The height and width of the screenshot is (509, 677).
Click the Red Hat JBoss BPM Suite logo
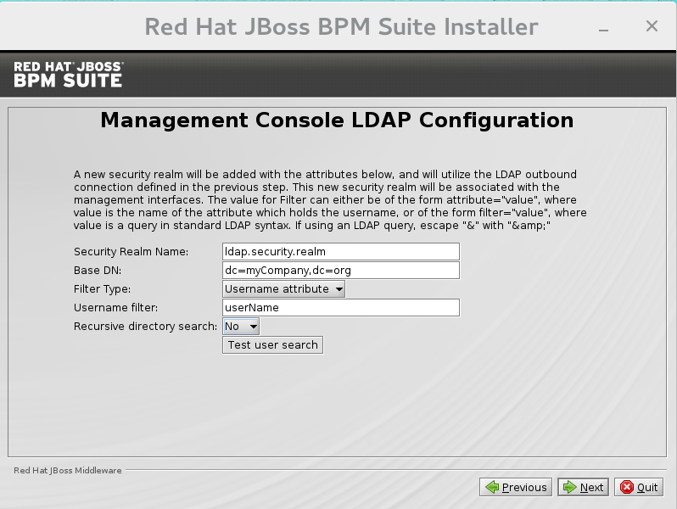click(68, 74)
